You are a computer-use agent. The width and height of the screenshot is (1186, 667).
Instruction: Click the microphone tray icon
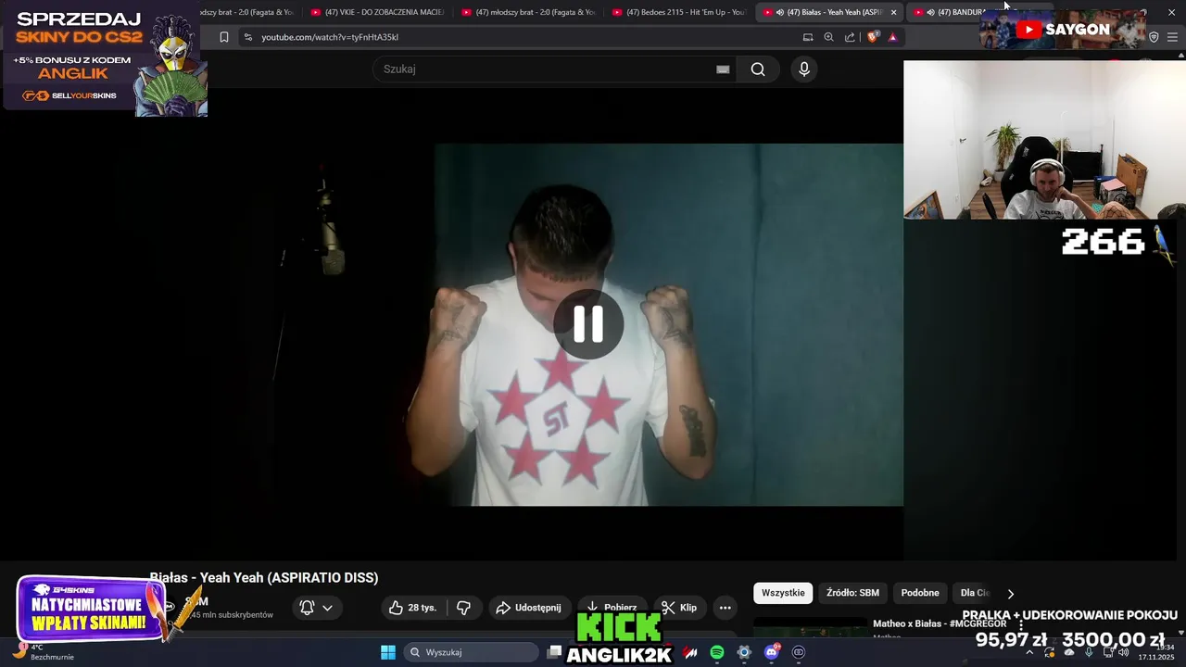[x=1089, y=652]
